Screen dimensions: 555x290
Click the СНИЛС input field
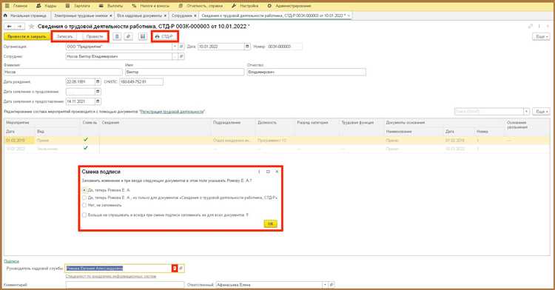[141, 81]
